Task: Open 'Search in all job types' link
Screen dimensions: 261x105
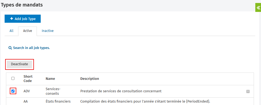Action: [31, 48]
